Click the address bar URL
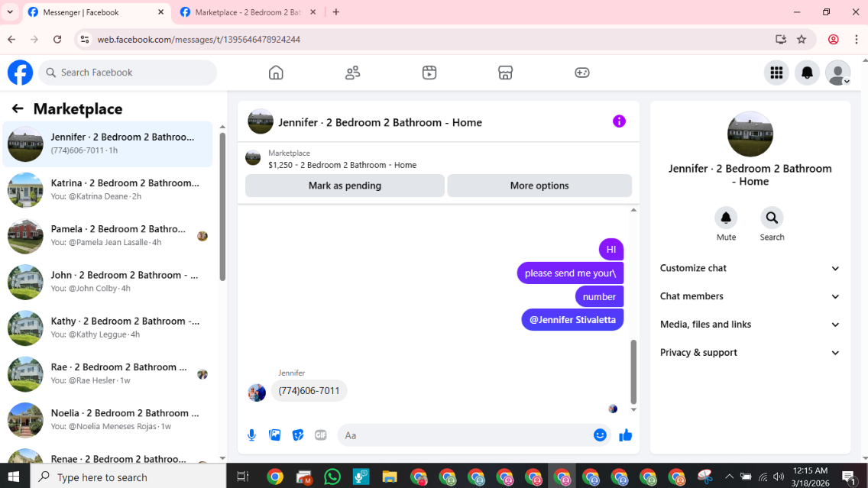 click(199, 39)
